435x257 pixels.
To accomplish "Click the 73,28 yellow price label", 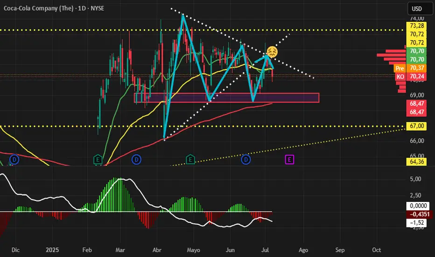I will [x=416, y=26].
